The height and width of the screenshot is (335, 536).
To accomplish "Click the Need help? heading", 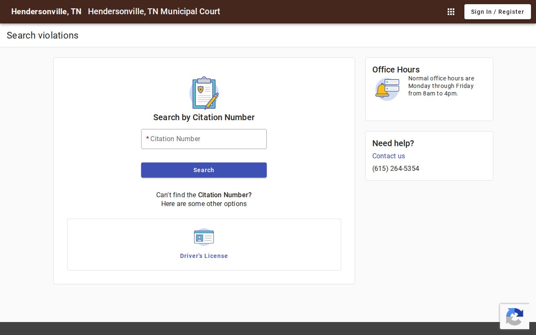I will click(x=393, y=143).
